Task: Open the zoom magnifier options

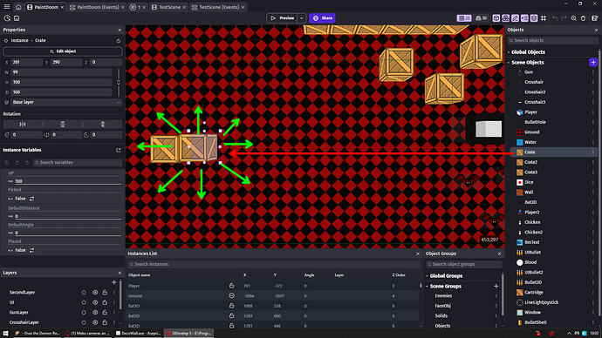Action: (x=573, y=18)
